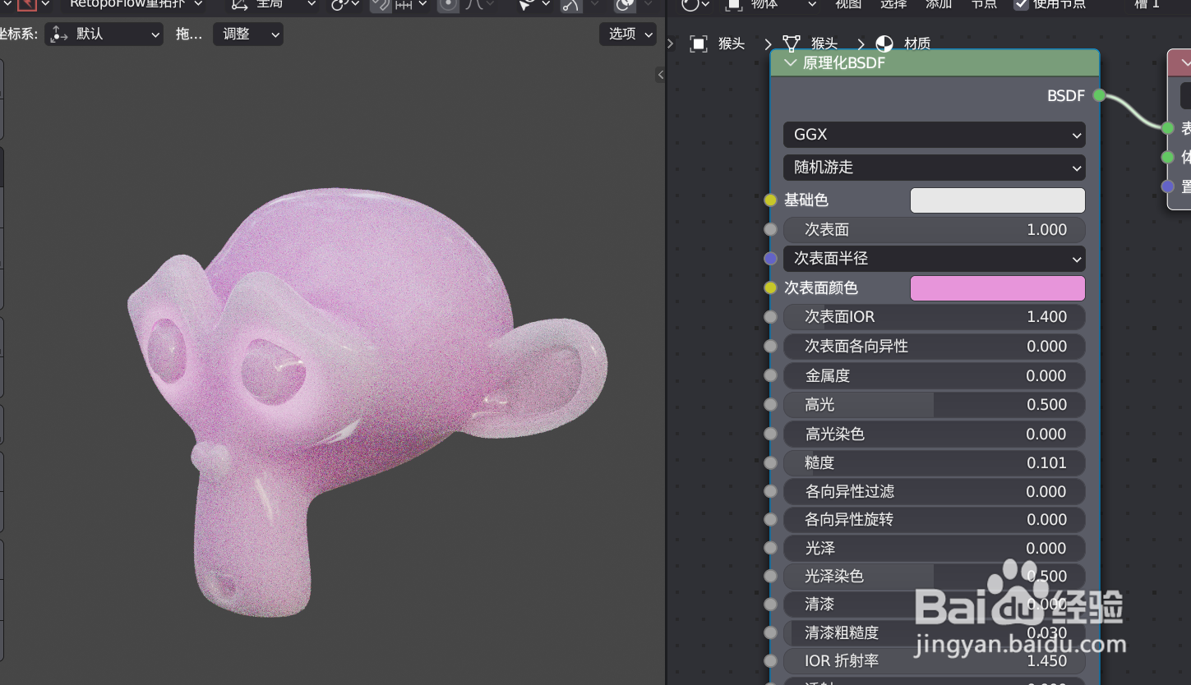Open the coordinate system dropdown set to 默认
The width and height of the screenshot is (1191, 685).
click(104, 34)
